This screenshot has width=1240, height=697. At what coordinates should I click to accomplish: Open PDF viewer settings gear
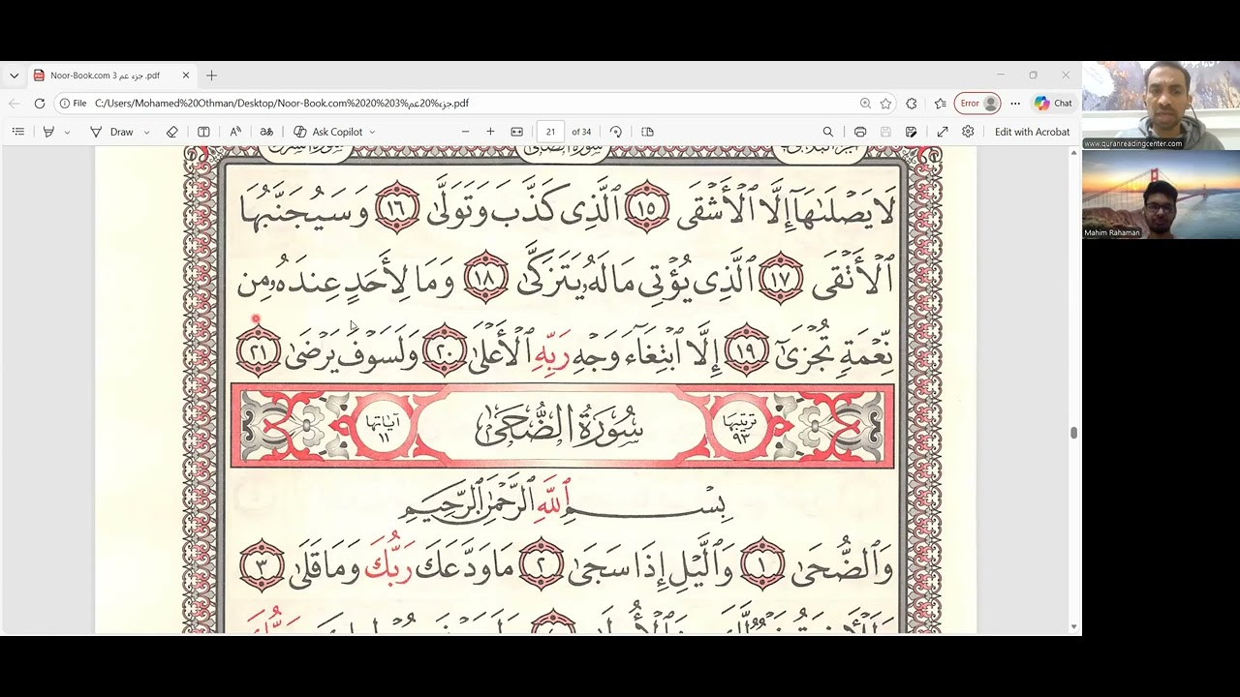point(968,132)
